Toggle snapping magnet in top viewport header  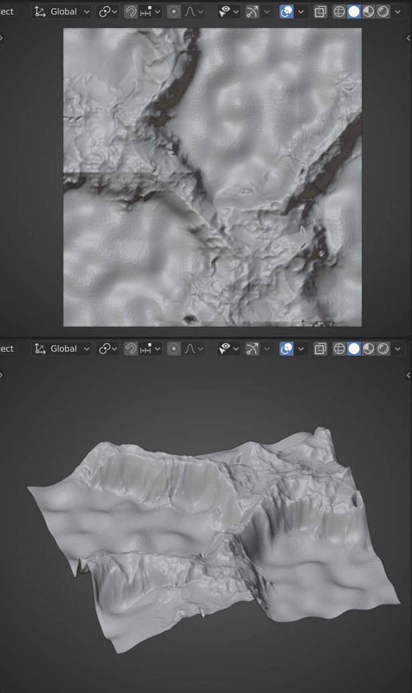[x=131, y=11]
